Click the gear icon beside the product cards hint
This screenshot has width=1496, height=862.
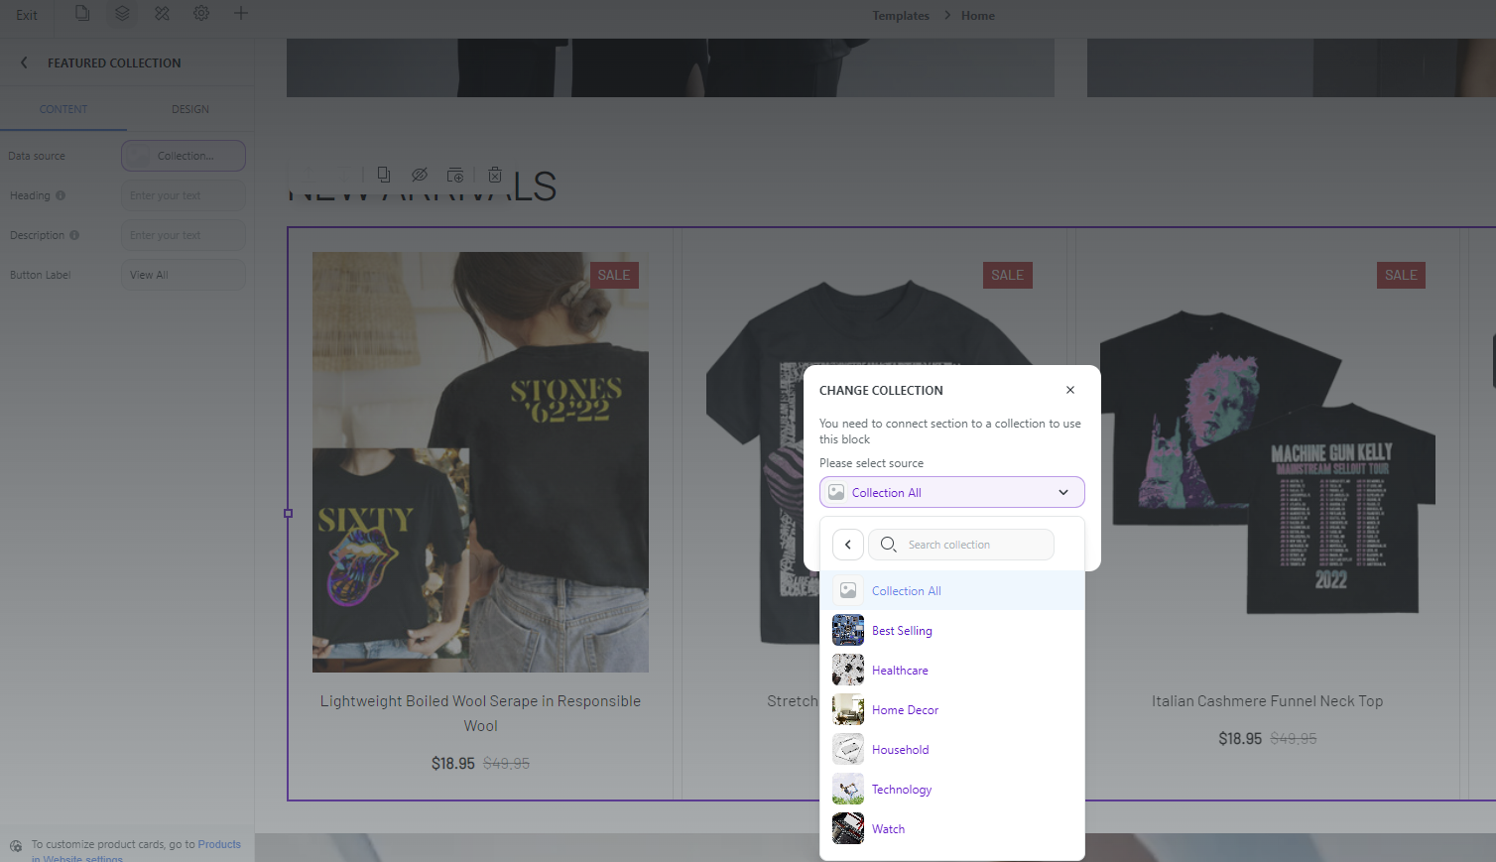(16, 845)
